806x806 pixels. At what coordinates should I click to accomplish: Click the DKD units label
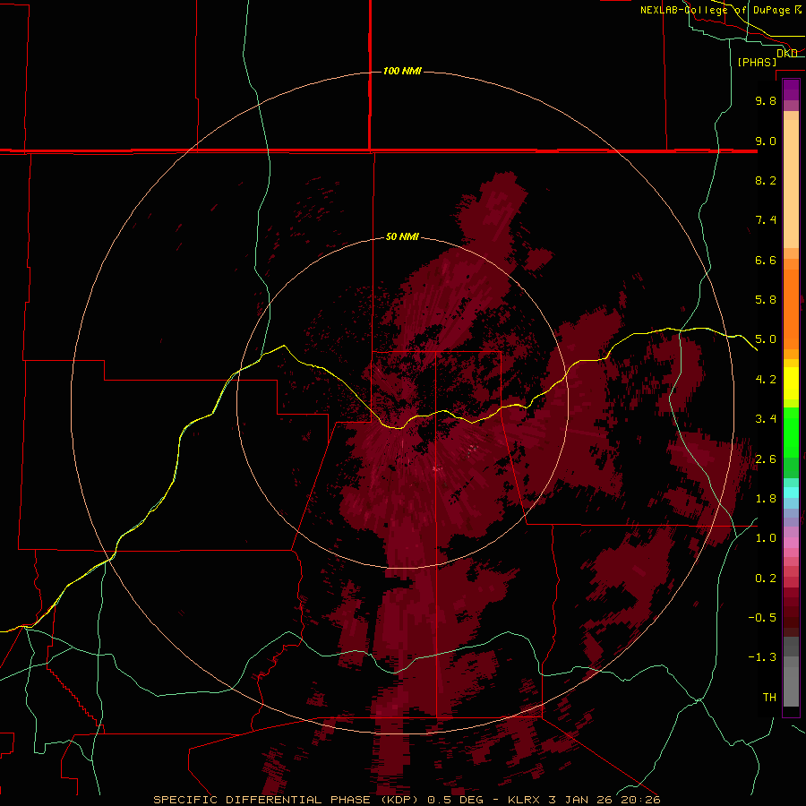(787, 53)
